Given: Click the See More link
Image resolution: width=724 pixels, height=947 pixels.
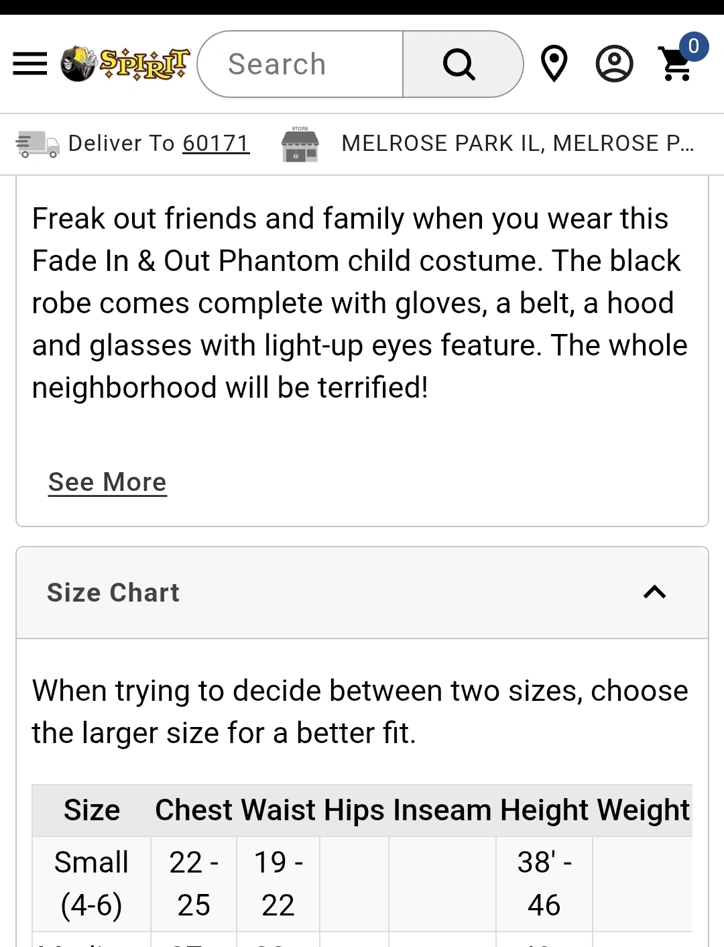Looking at the screenshot, I should [x=107, y=482].
